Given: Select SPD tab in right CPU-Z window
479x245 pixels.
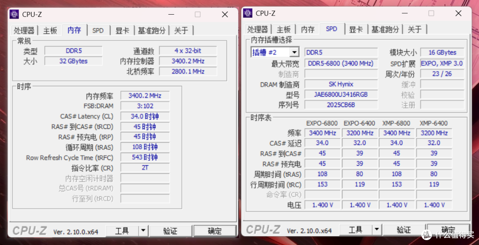Looking at the screenshot, I should (332, 29).
